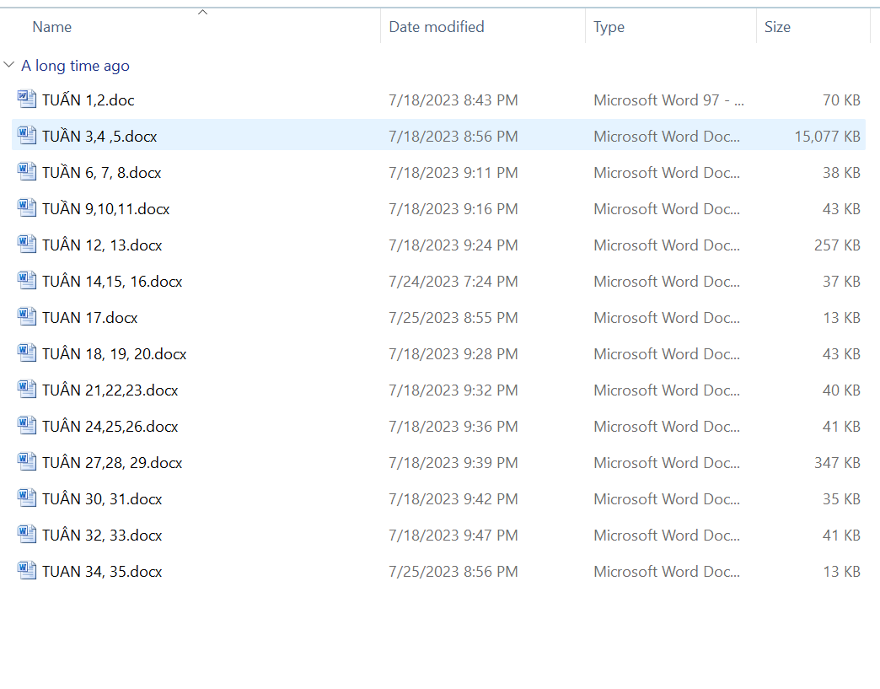Click the Word icon next to TUAN 17.docx
Screen dimensions: 880x689
pos(27,317)
